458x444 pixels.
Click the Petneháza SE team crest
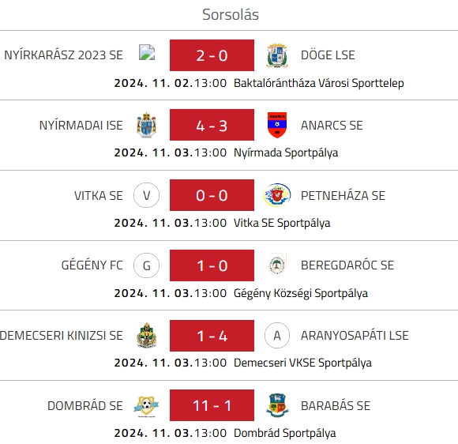coord(277,195)
